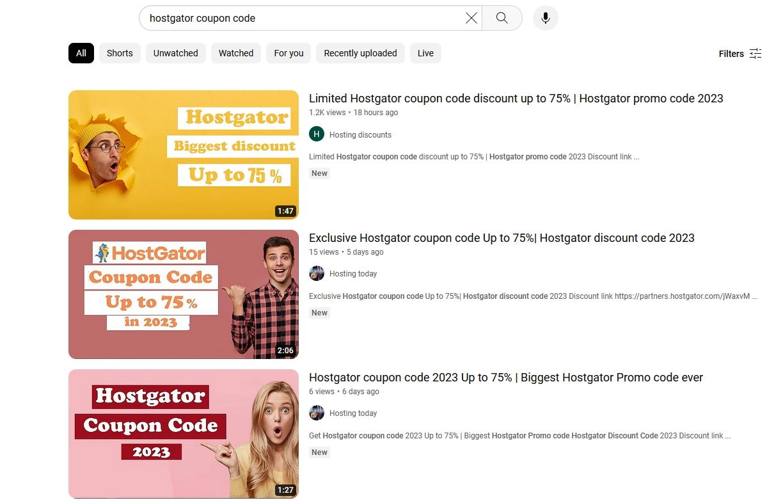Viewport: 783px width, 503px height.
Task: Click the magnifying glass search button
Action: [x=502, y=18]
